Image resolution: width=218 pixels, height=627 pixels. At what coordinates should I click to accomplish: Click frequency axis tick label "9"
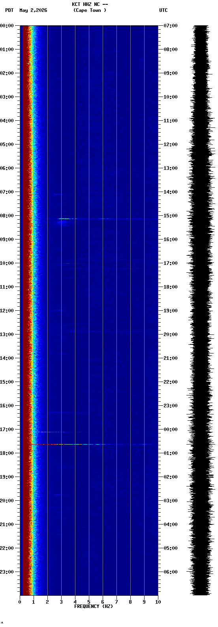pyautogui.click(x=144, y=602)
